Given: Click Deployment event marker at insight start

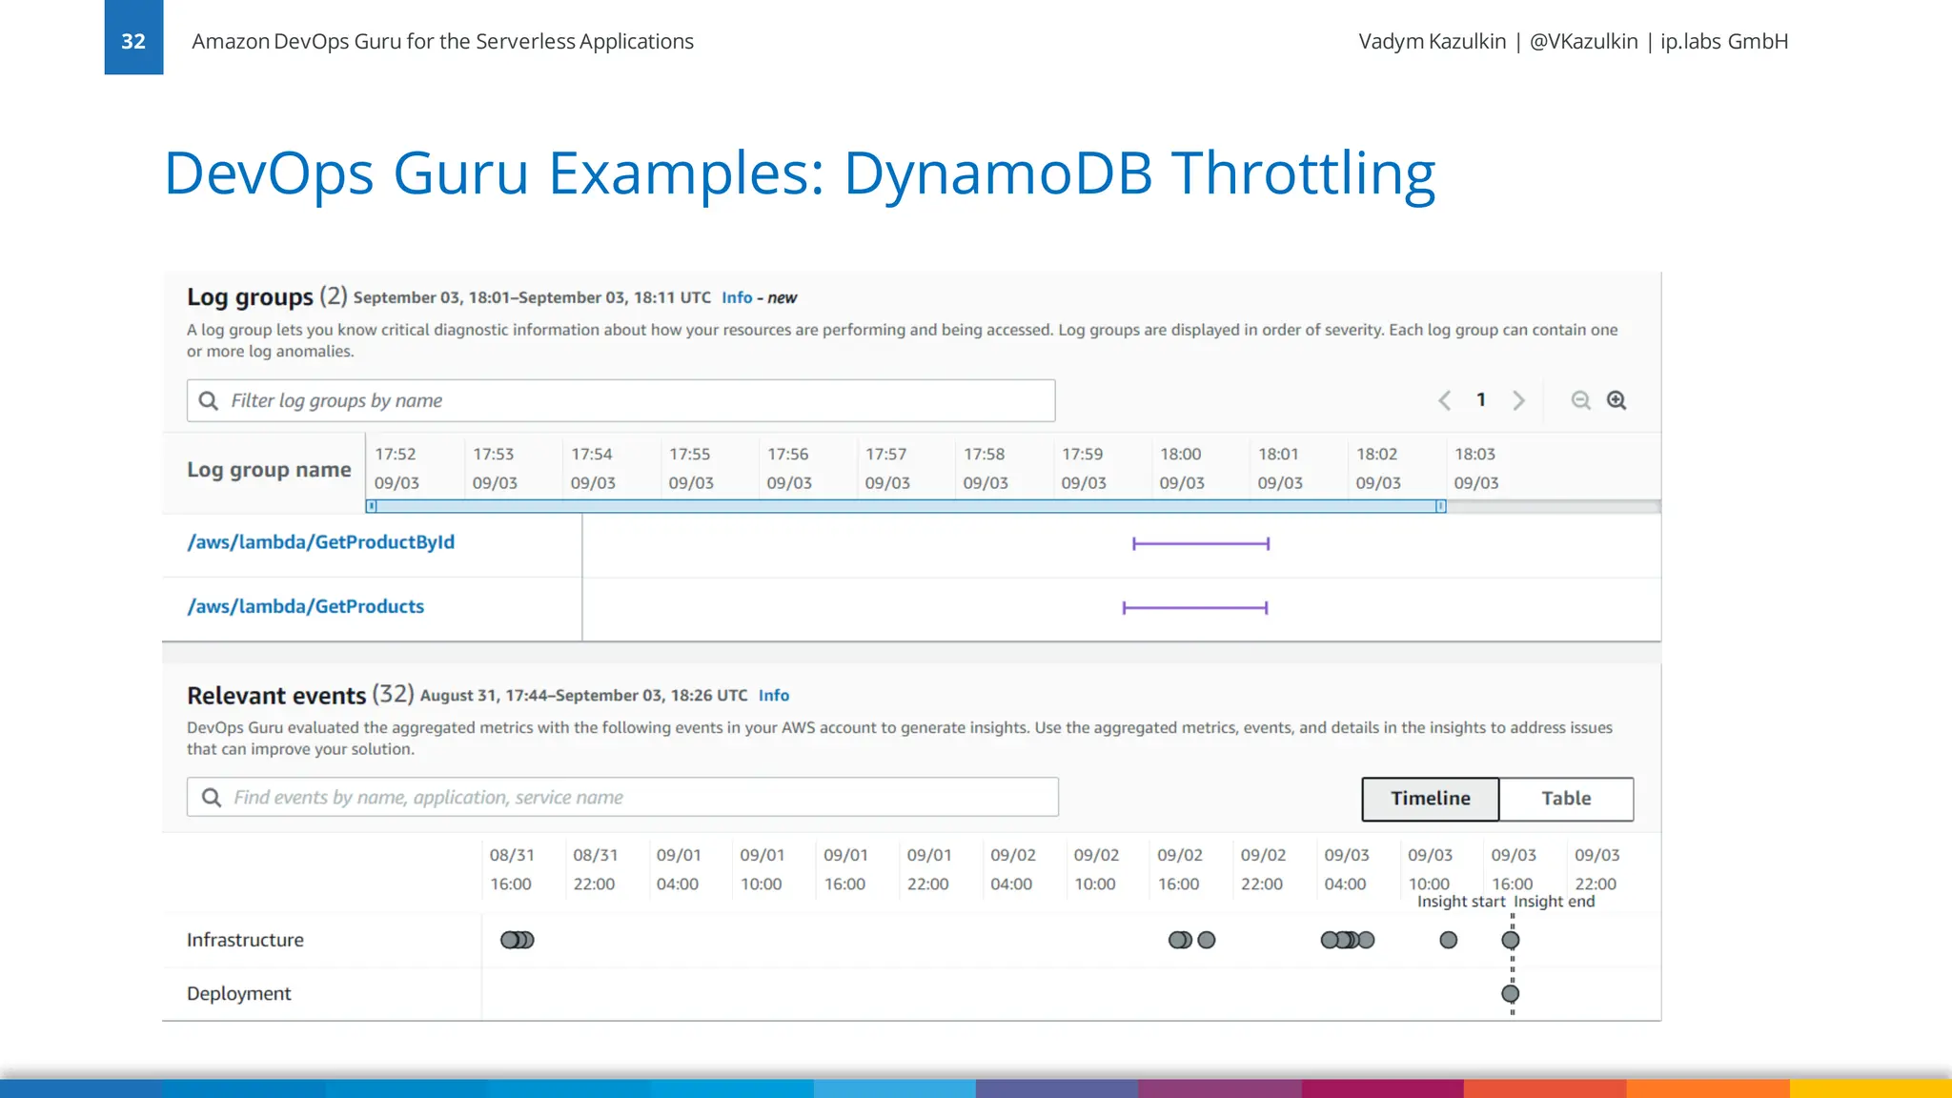Looking at the screenshot, I should click(1510, 994).
